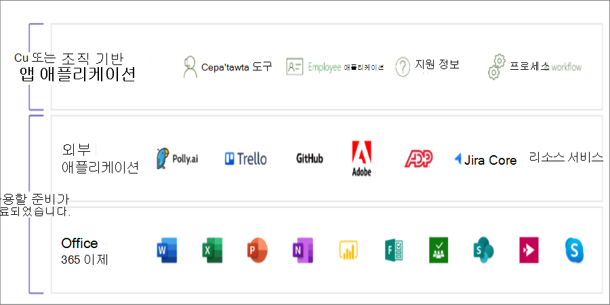The image size is (610, 305).
Task: Click the Employee ID card icon
Action: pyautogui.click(x=295, y=67)
